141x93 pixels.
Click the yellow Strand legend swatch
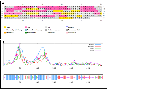click(x=5, y=27)
